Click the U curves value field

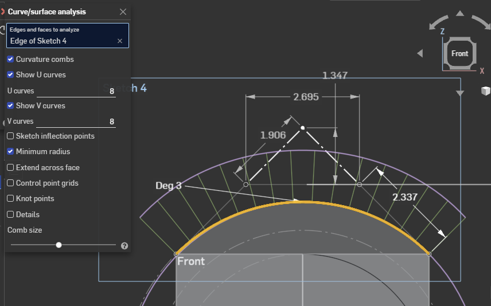point(76,91)
